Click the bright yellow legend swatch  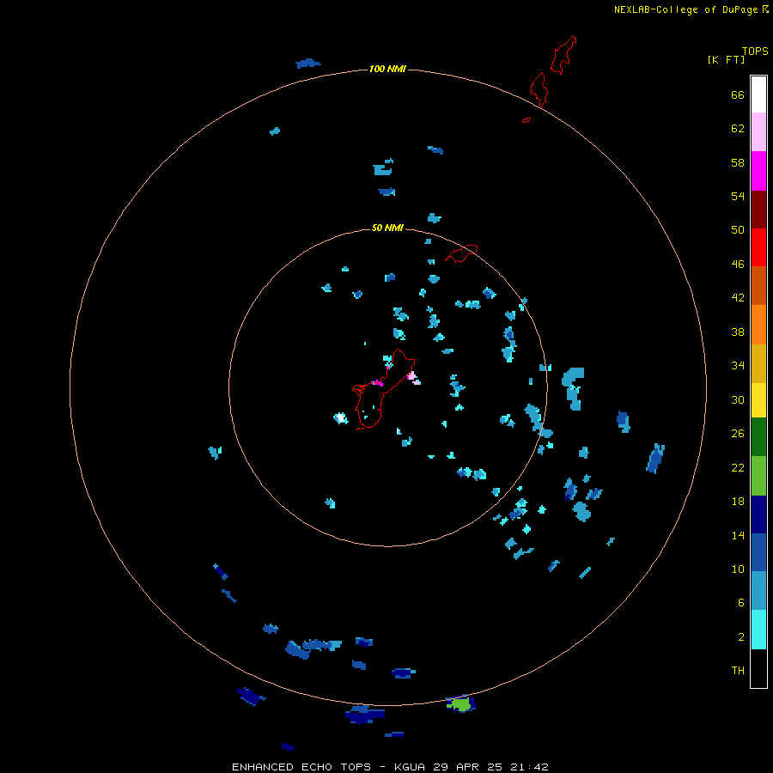click(x=758, y=399)
